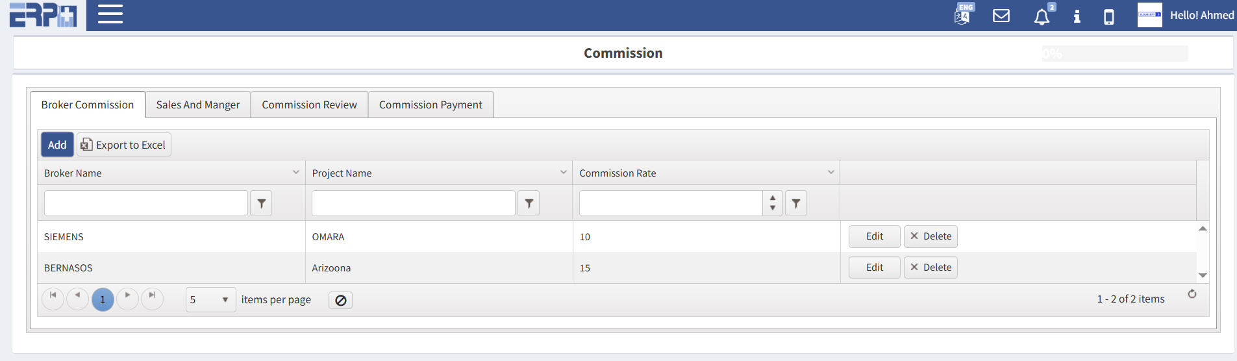Click the info icon in header
Screen dimensions: 1237x361
1077,16
